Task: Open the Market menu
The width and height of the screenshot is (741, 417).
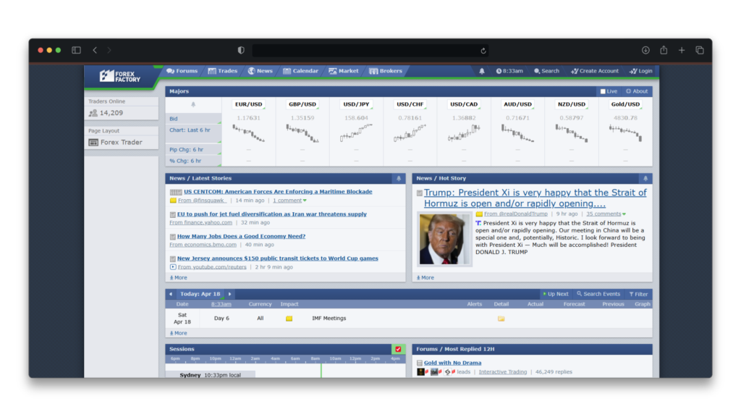Action: (344, 71)
